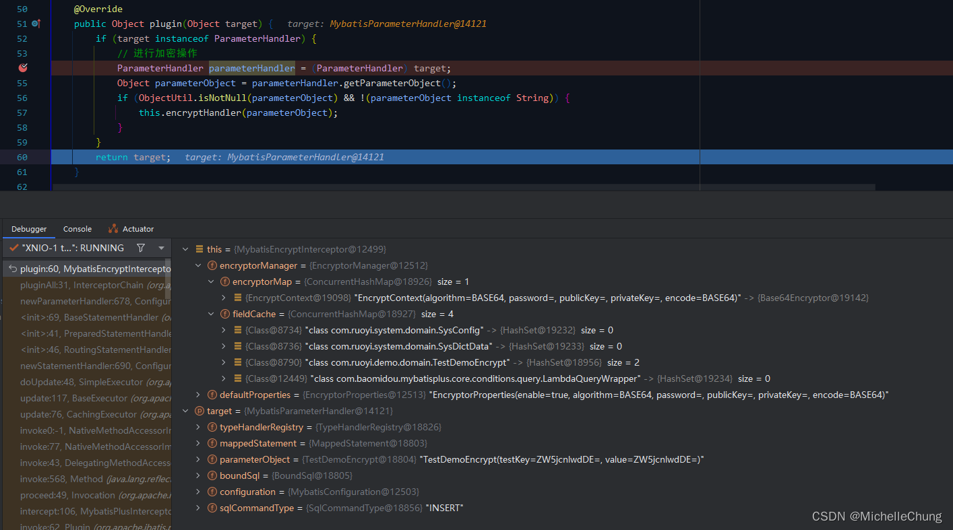
Task: Click line number 56 in the gutter
Action: (22, 98)
